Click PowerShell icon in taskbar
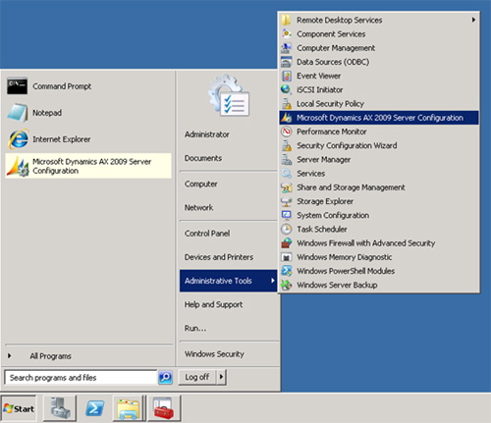 coord(94,408)
